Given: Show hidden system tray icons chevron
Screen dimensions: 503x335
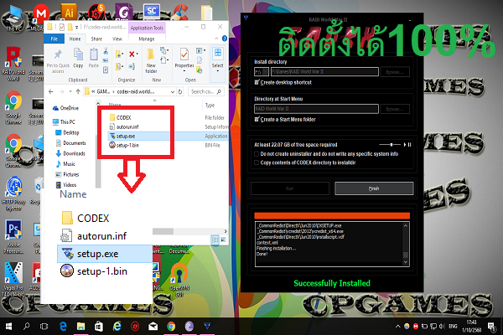Looking at the screenshot, I should click(397, 327).
